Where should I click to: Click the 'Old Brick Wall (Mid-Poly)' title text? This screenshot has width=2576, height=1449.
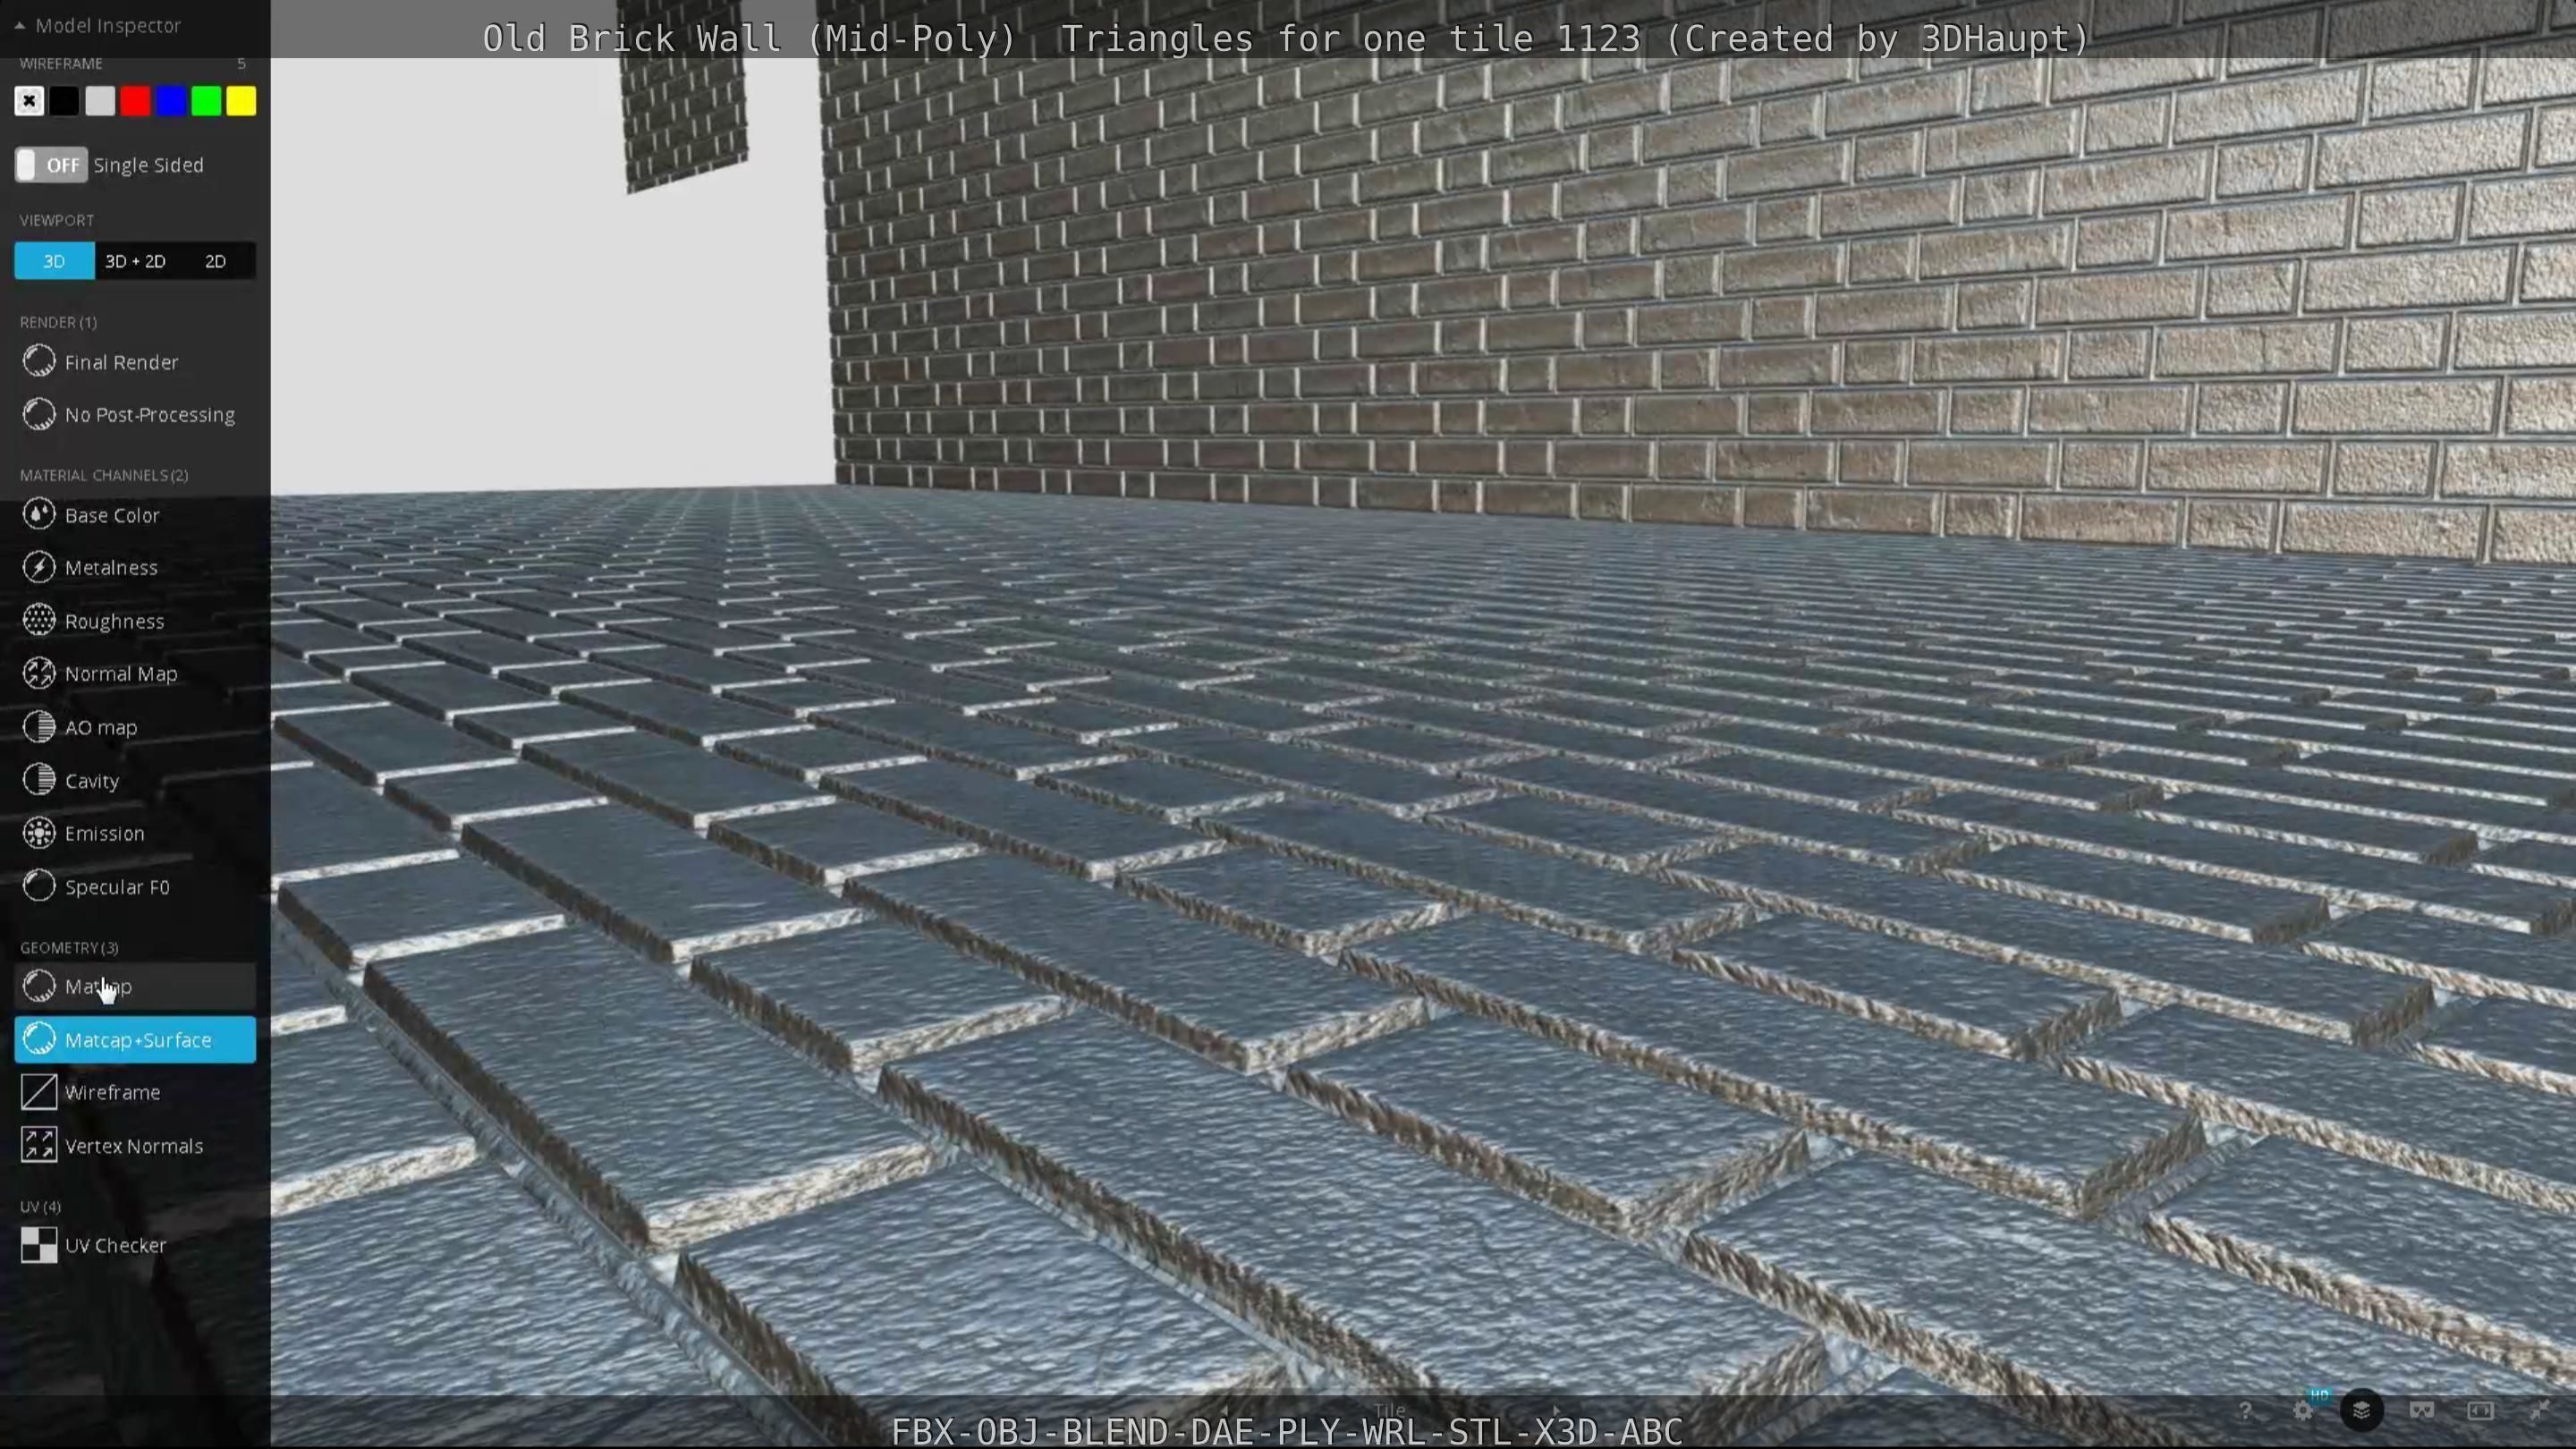tap(749, 39)
